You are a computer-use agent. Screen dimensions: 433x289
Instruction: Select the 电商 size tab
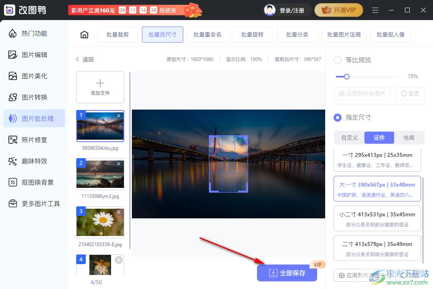[409, 138]
